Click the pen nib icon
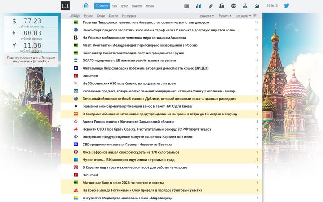The width and height of the screenshot is (323, 202). point(210,6)
